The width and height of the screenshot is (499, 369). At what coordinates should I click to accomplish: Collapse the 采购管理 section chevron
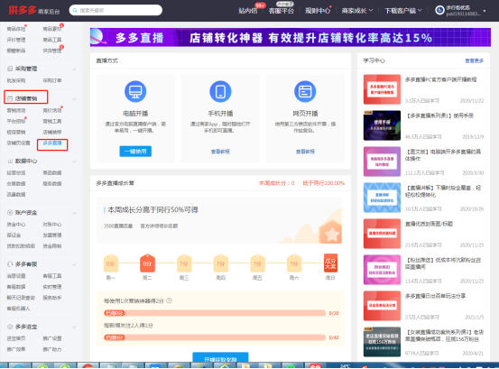pyautogui.click(x=74, y=69)
